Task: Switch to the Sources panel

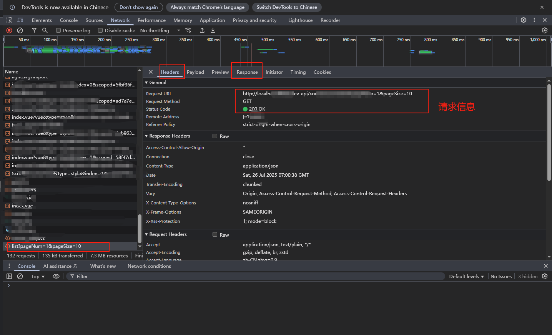Action: point(94,20)
